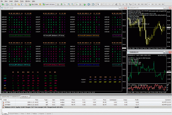Select order 5777004 nzdjpy row
The image size is (172, 115).
click(x=87, y=105)
